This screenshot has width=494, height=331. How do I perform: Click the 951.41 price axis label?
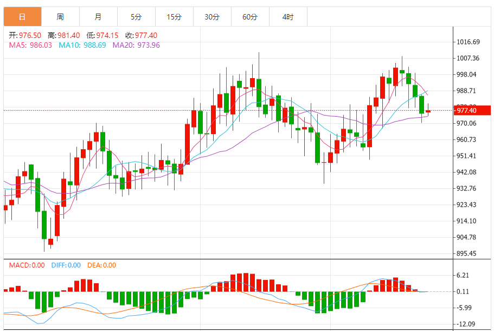pos(466,156)
